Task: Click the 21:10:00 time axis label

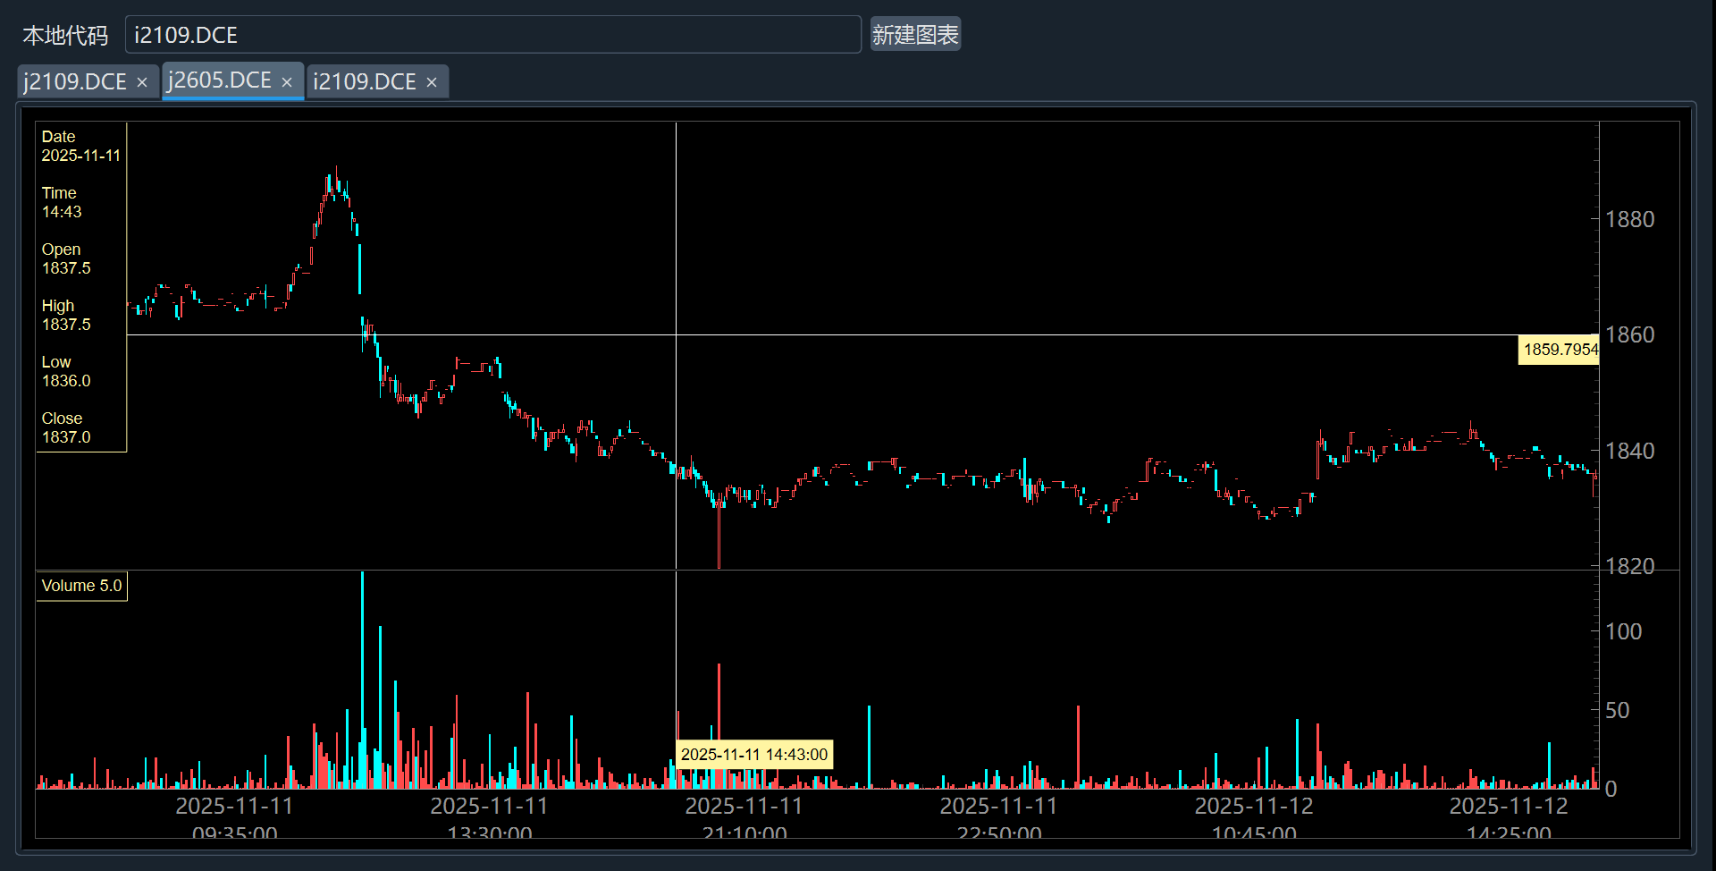Action: [744, 832]
